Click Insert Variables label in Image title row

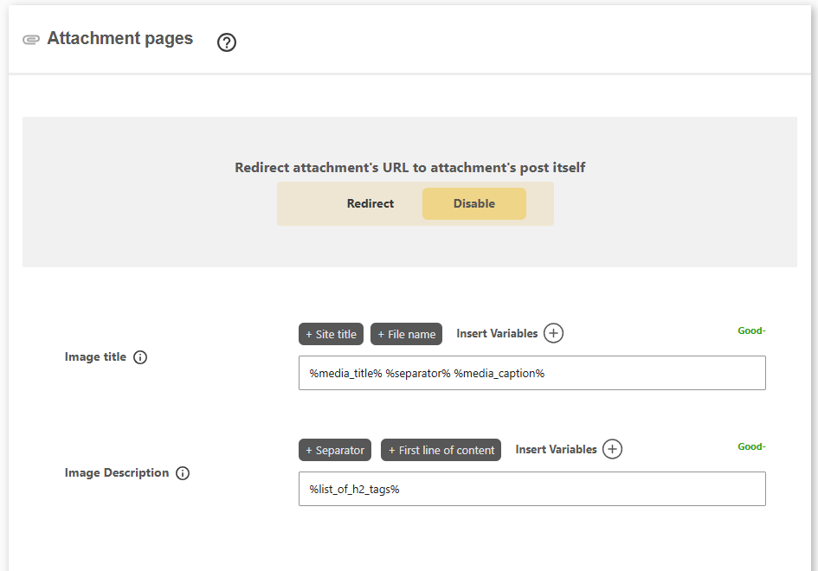pyautogui.click(x=497, y=333)
